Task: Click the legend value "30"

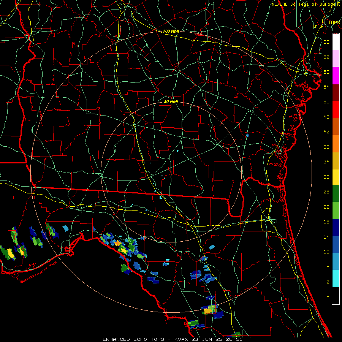Action: (x=326, y=177)
